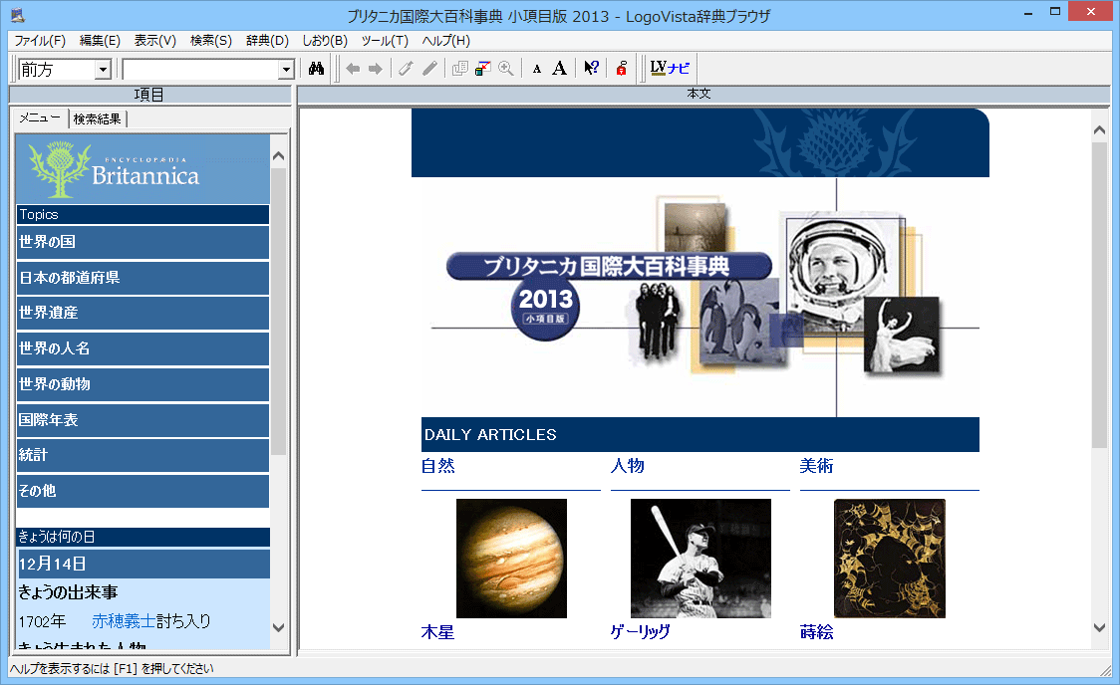1120x685 pixels.
Task: Open the 木星 article link
Action: 437,632
